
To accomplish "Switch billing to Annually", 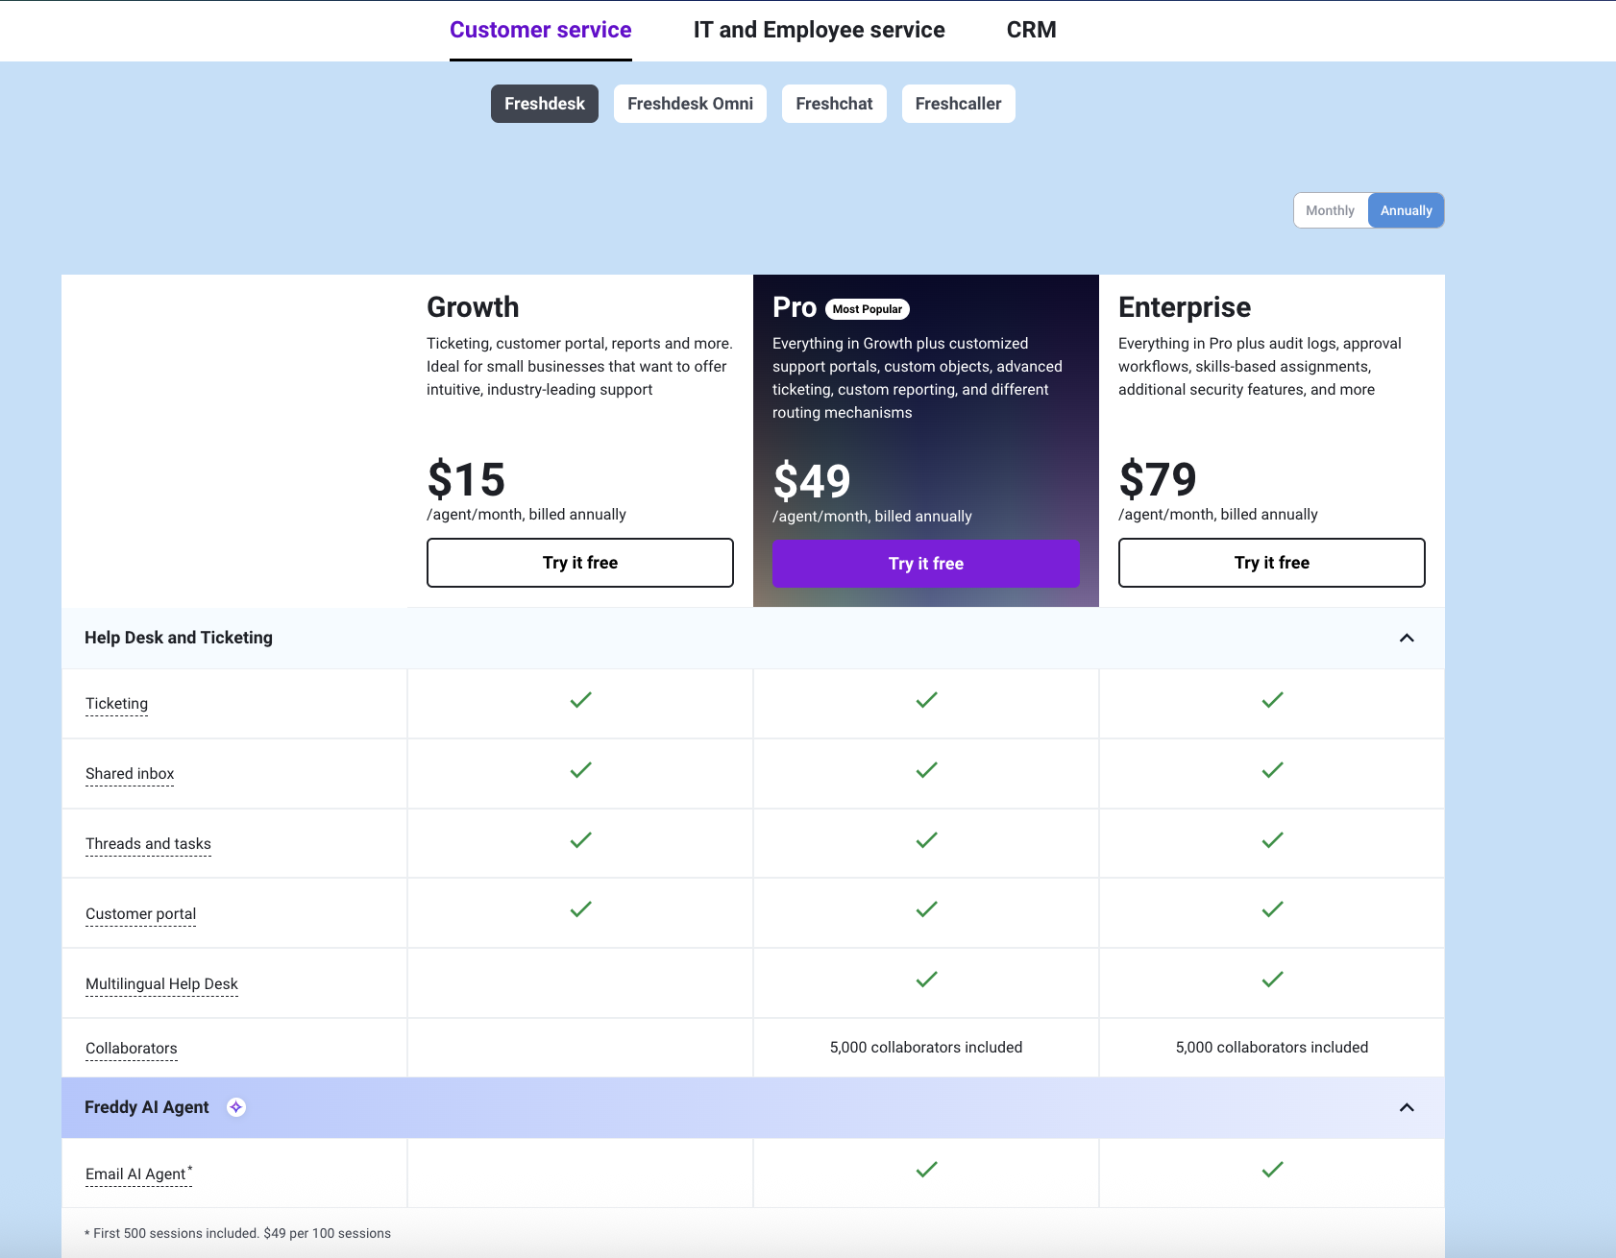I will point(1406,210).
